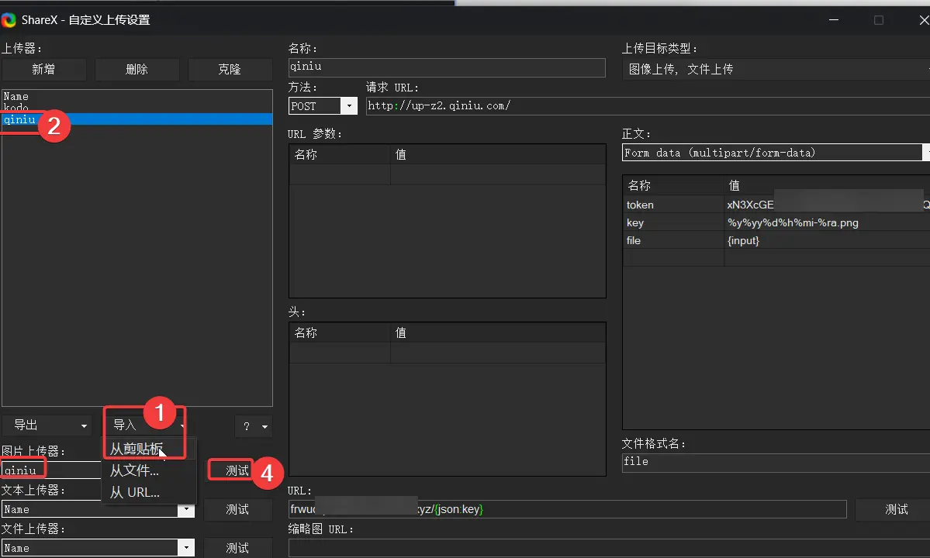The image size is (930, 558).
Task: Choose 从剪贴板 from the import menu
Action: point(137,449)
